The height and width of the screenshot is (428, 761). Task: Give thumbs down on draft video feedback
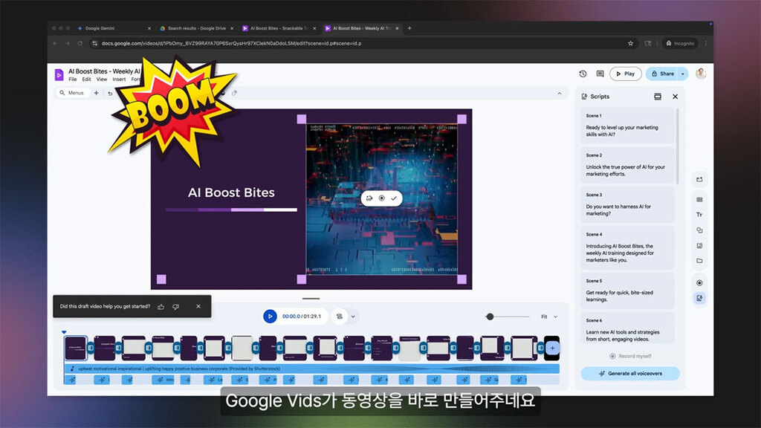coord(175,307)
